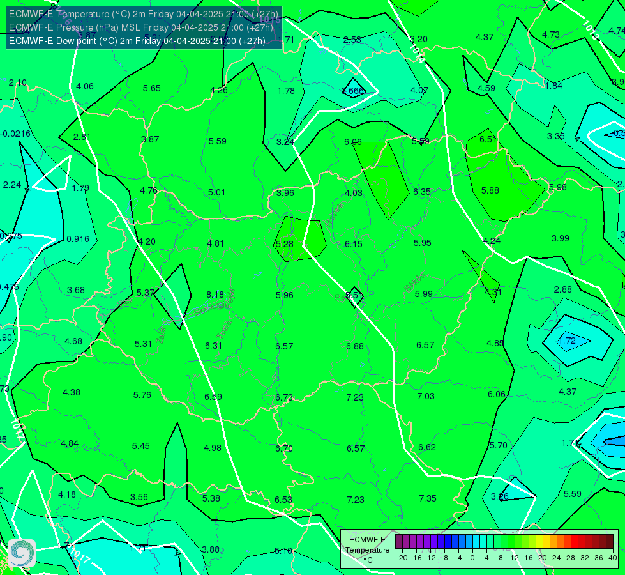Click the 6.35 temperature value
The height and width of the screenshot is (575, 625).
[422, 192]
